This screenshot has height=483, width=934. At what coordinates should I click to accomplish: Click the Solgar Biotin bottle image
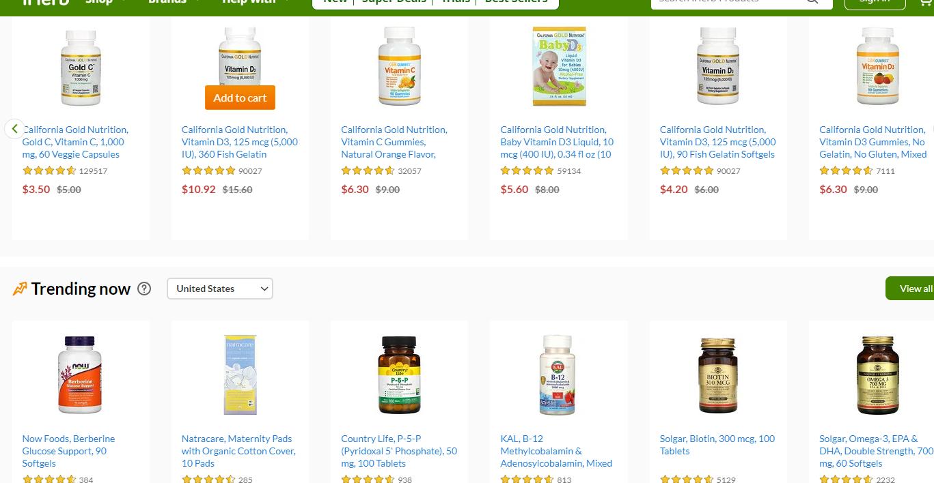click(x=718, y=375)
